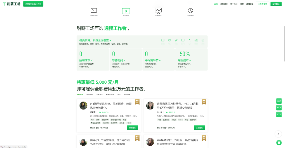Switch to the 视频制作 tab
This screenshot has width=285, height=148.
[x=89, y=94]
